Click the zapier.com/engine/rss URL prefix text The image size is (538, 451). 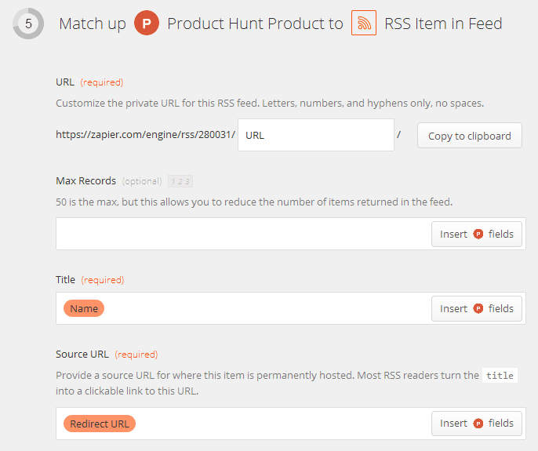tap(146, 135)
